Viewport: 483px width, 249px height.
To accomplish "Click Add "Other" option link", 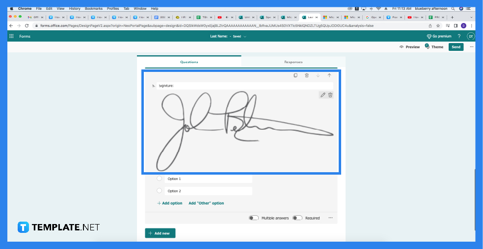I will click(x=206, y=203).
